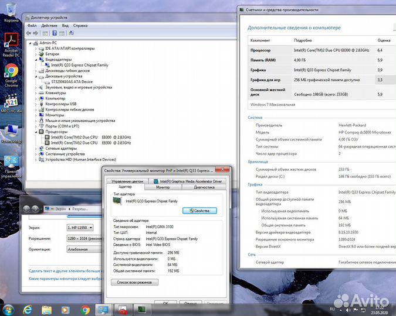Screen dimensions: 396x316
Task: Collapse the Admin-PC root node
Action: [30, 43]
